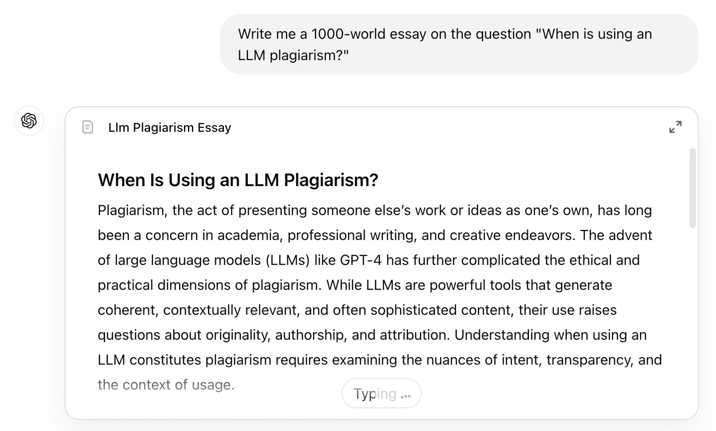Click the fullscreen arrows at the canvas corner
The image size is (716, 431).
[676, 127]
